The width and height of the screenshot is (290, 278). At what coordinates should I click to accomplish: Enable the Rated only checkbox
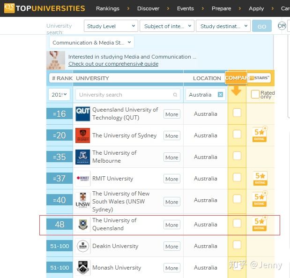coord(255,94)
